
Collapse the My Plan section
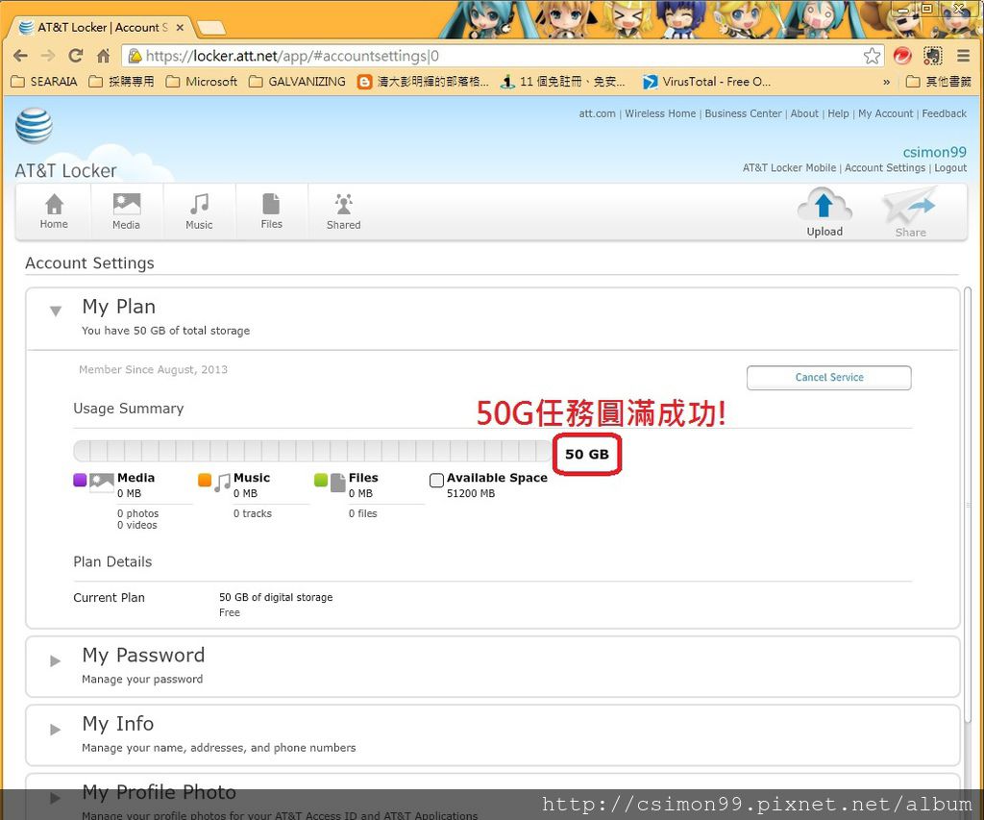[55, 311]
